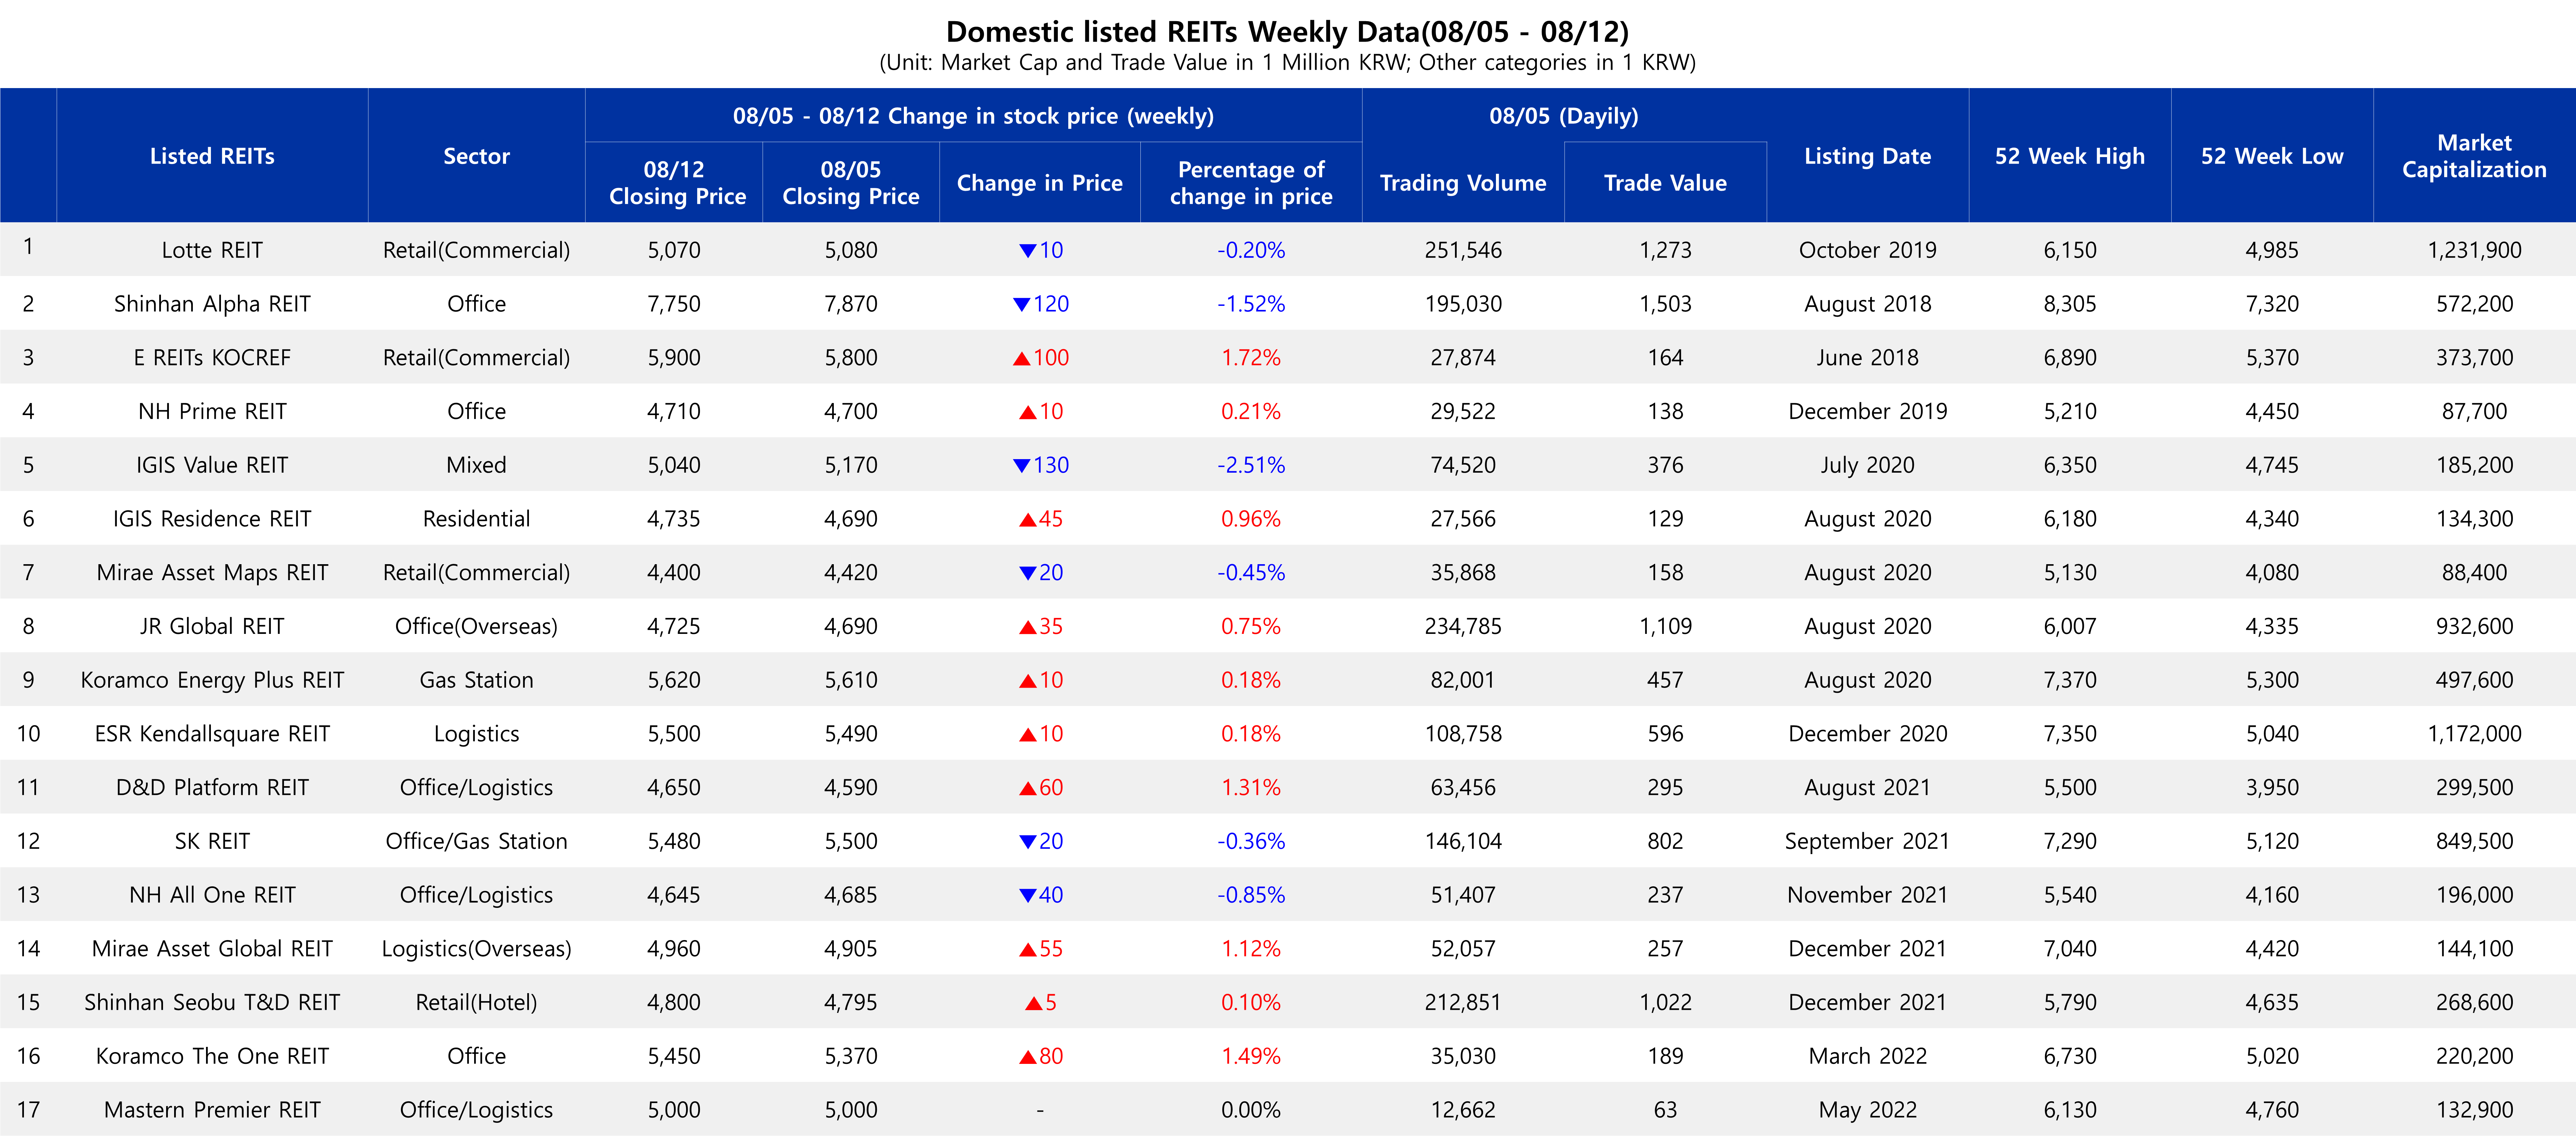The image size is (2576, 1136).
Task: Select the Shinhan Alpha REIT row name
Action: [x=212, y=304]
